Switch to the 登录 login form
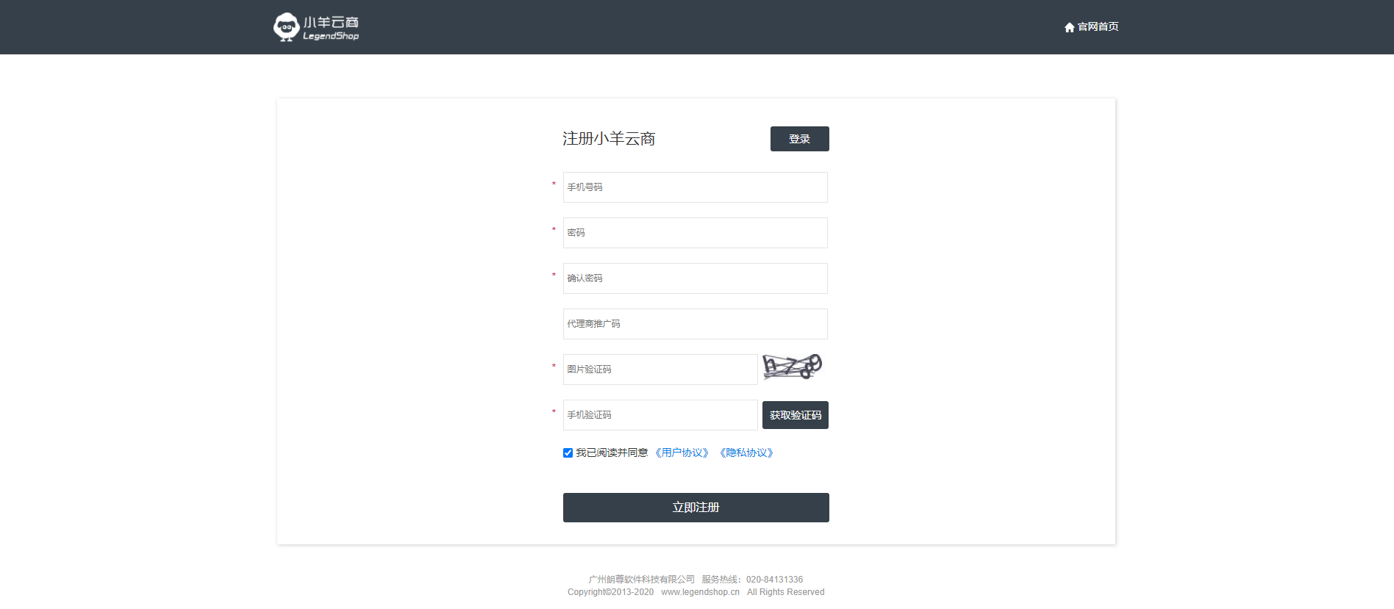The height and width of the screenshot is (609, 1394). coord(799,139)
